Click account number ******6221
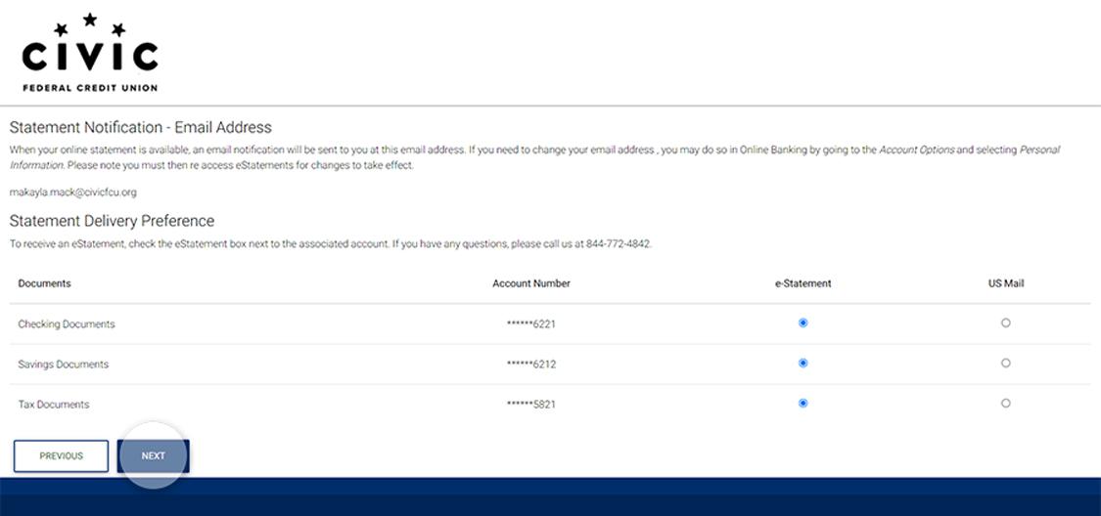This screenshot has width=1101, height=516. 530,324
